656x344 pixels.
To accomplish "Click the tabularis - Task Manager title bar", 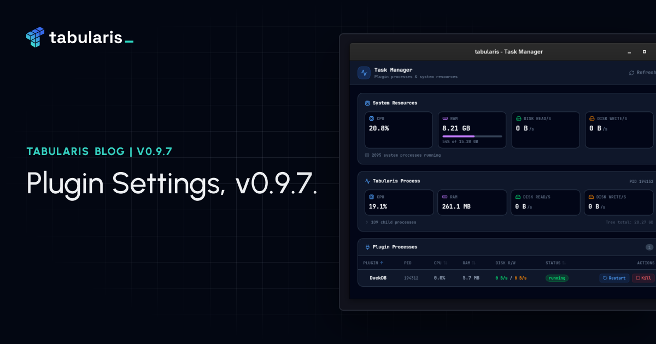I will (x=503, y=52).
